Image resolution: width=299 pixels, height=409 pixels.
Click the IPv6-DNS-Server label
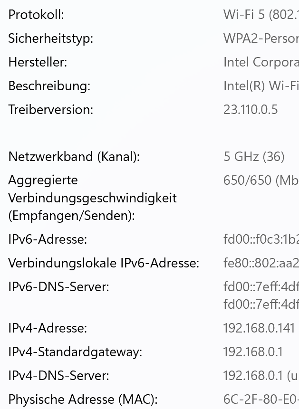tap(58, 287)
